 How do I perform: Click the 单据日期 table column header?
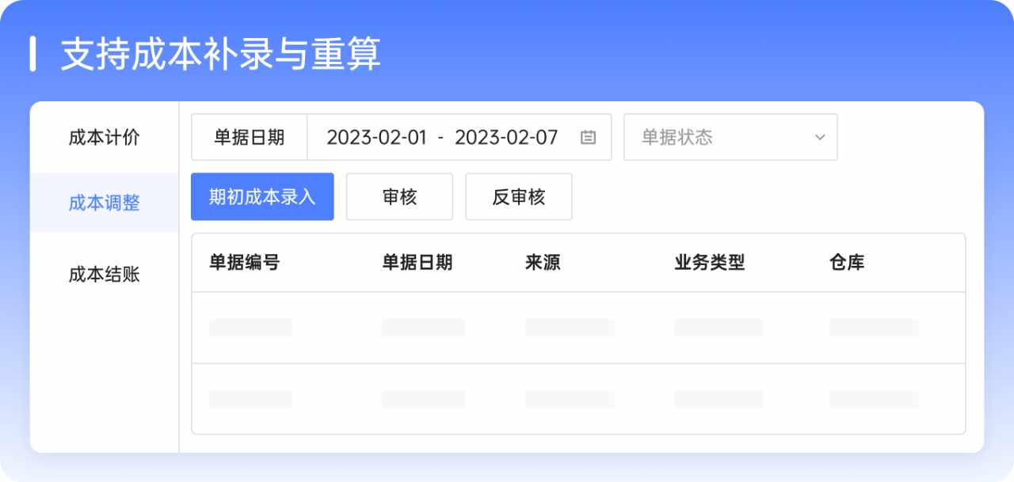[417, 263]
